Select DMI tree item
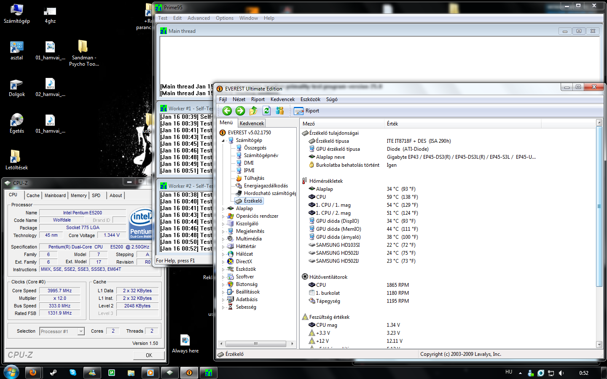Viewport: 607px width, 379px height. [249, 163]
